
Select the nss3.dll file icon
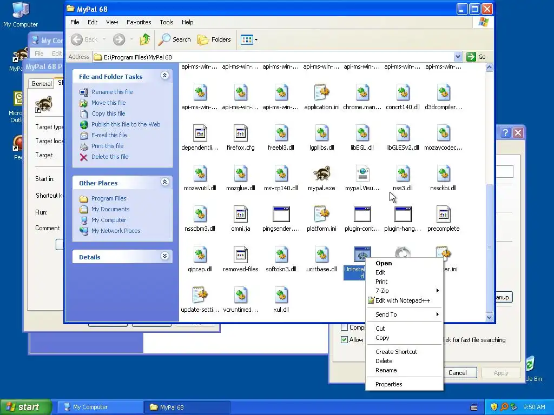pyautogui.click(x=403, y=174)
